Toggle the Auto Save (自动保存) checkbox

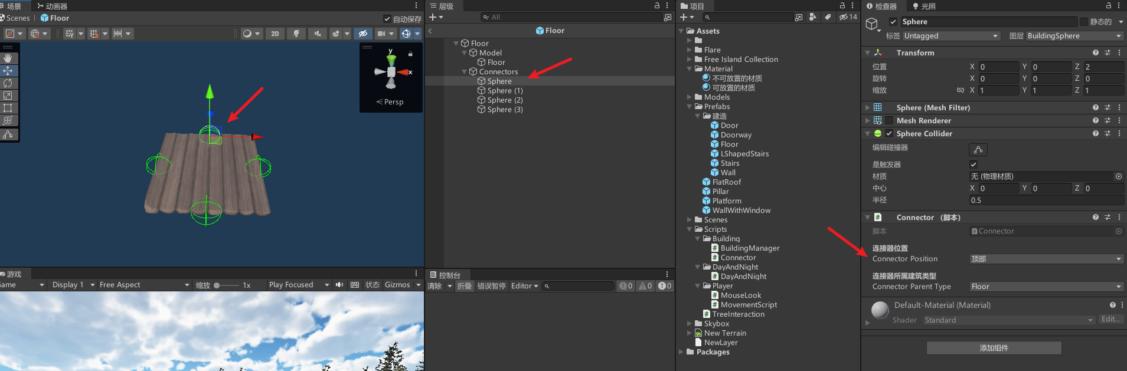(387, 19)
